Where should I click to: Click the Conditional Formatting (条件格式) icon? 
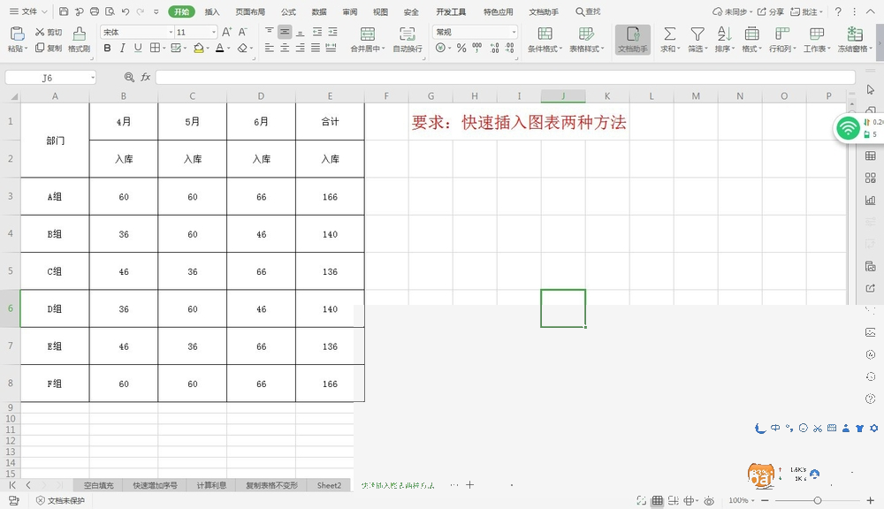coord(545,34)
